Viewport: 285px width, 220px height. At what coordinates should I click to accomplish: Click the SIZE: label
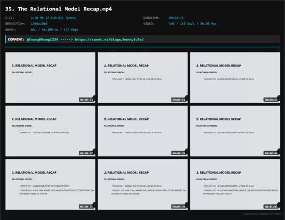(10, 18)
